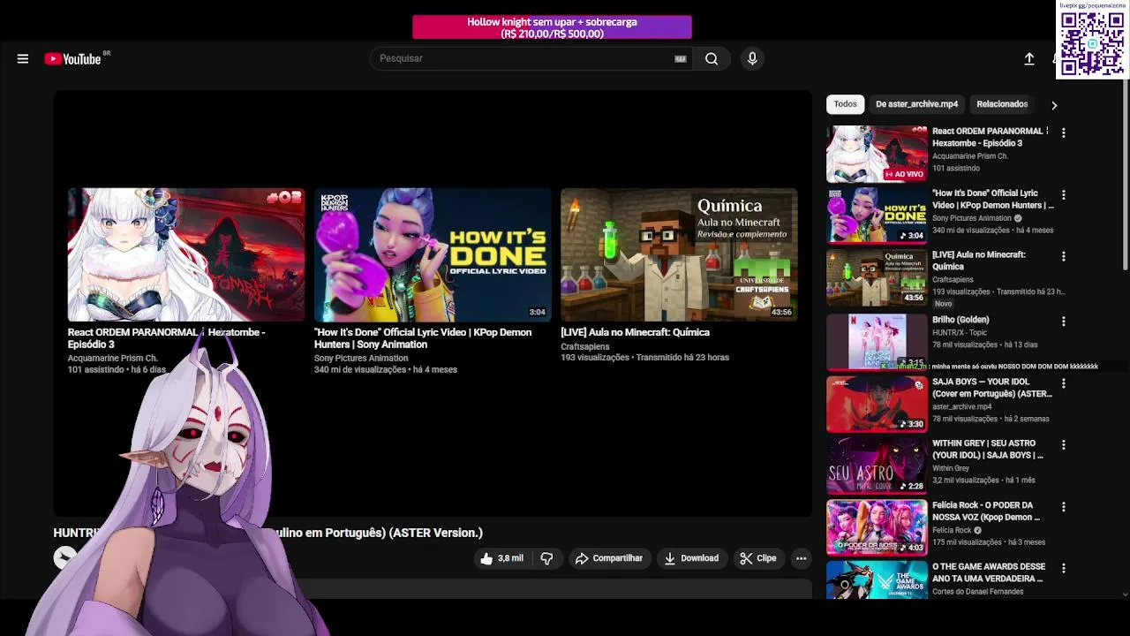Activate voice search microphone
The height and width of the screenshot is (636, 1130).
pyautogui.click(x=752, y=58)
